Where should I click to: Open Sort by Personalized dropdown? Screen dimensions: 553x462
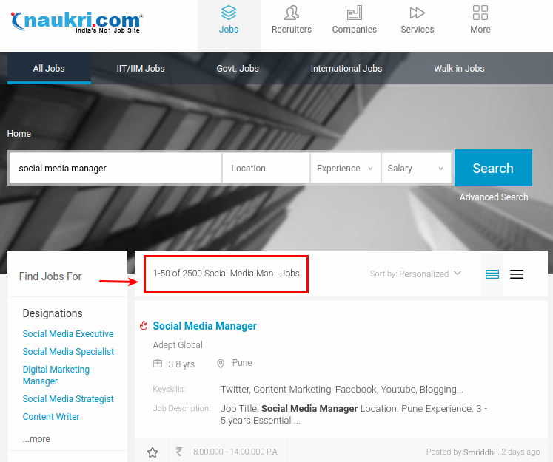tap(415, 274)
